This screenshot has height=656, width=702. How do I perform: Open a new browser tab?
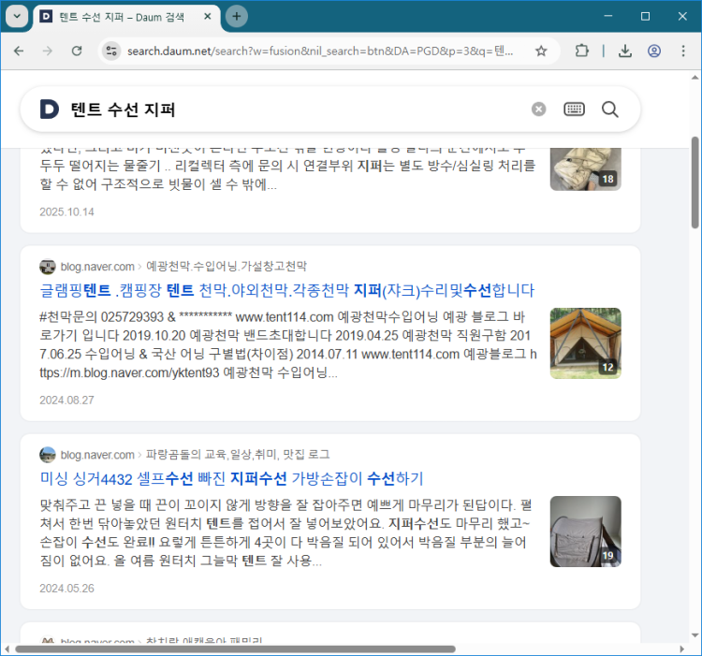click(237, 17)
